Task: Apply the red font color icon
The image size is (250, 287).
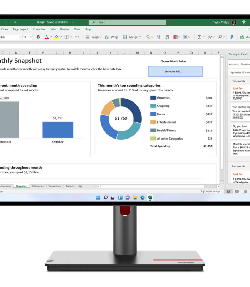Action: 47,37
